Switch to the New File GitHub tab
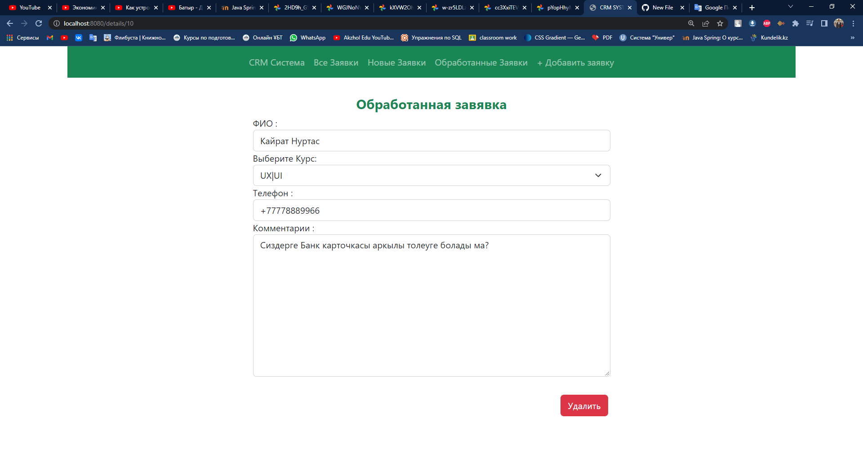Image resolution: width=863 pixels, height=467 pixels. click(661, 8)
